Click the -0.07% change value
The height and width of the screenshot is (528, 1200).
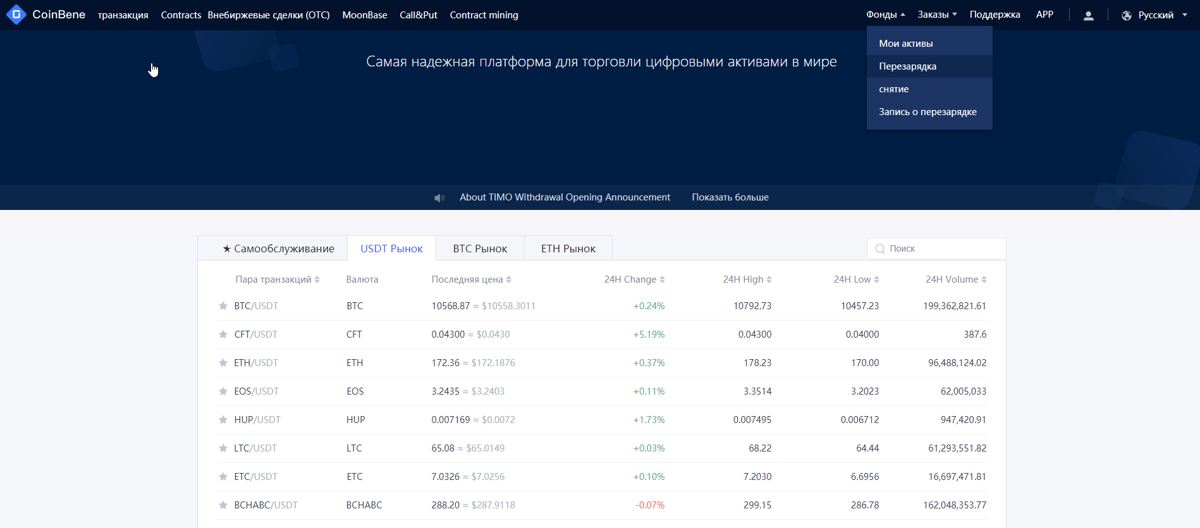(650, 505)
